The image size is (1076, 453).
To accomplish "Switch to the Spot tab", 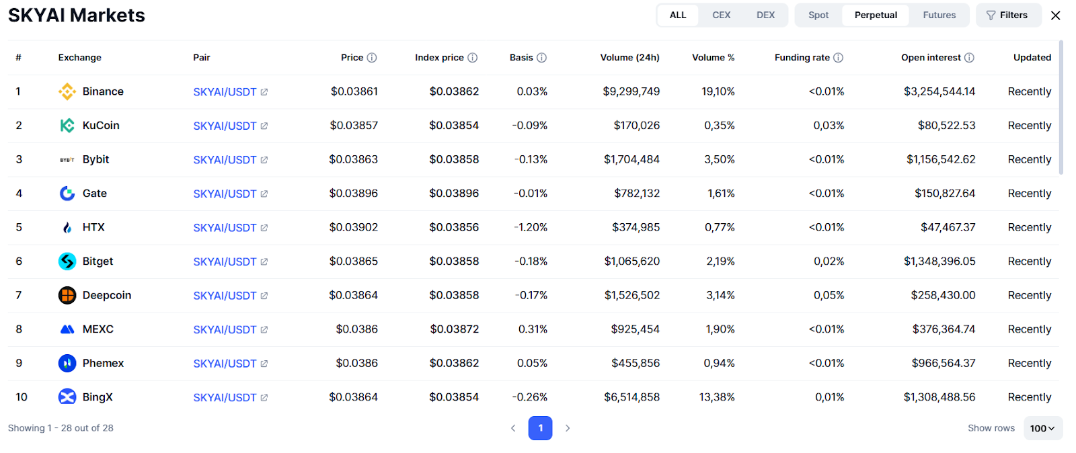I will (818, 15).
